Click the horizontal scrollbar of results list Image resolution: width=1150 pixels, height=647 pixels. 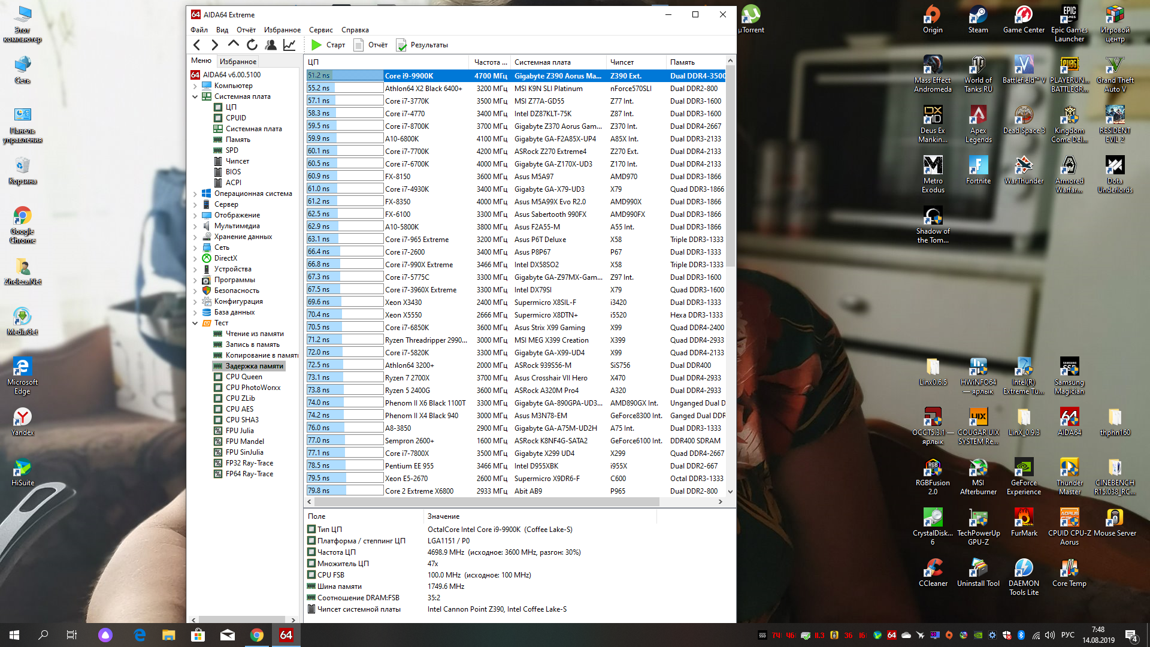point(485,502)
